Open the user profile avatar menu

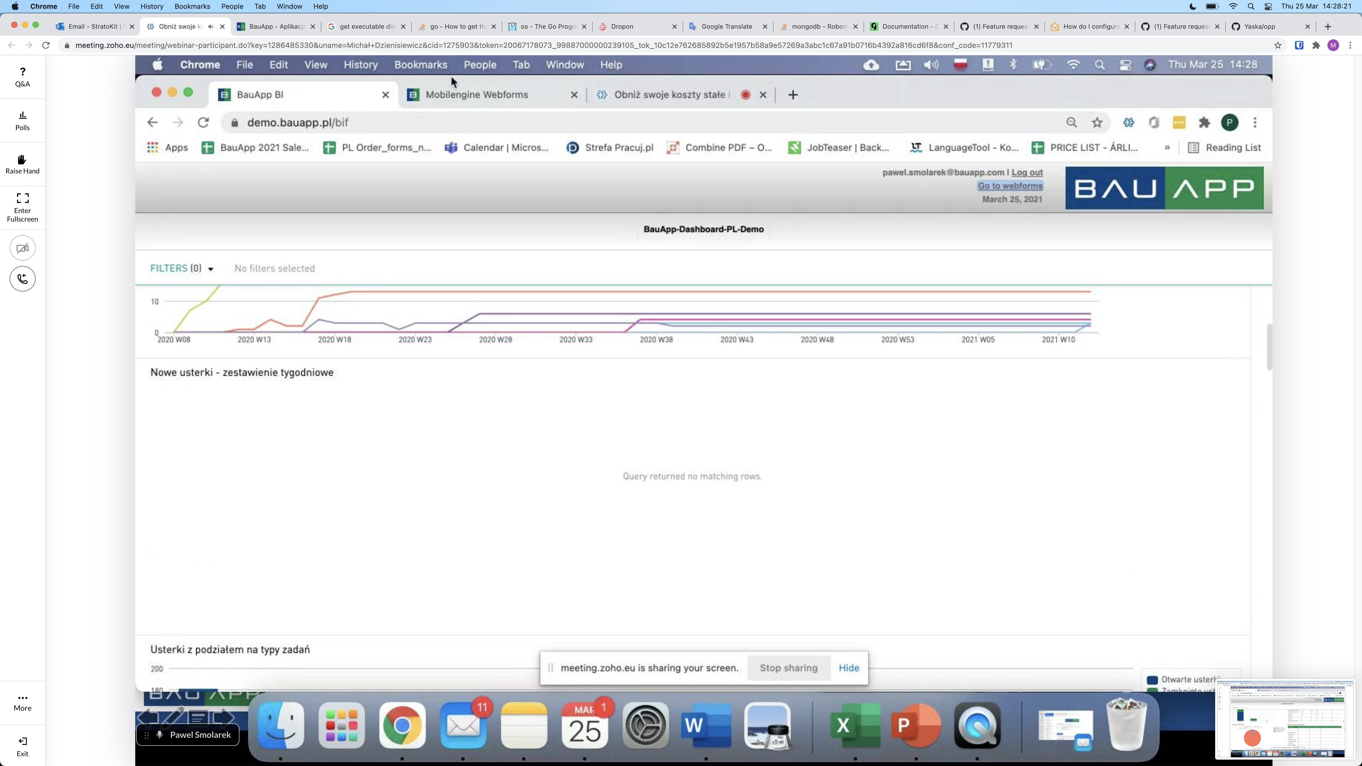click(x=1333, y=45)
